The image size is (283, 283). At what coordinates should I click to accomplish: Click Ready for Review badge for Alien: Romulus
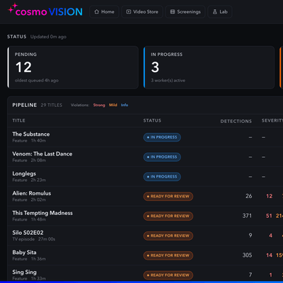tap(168, 196)
